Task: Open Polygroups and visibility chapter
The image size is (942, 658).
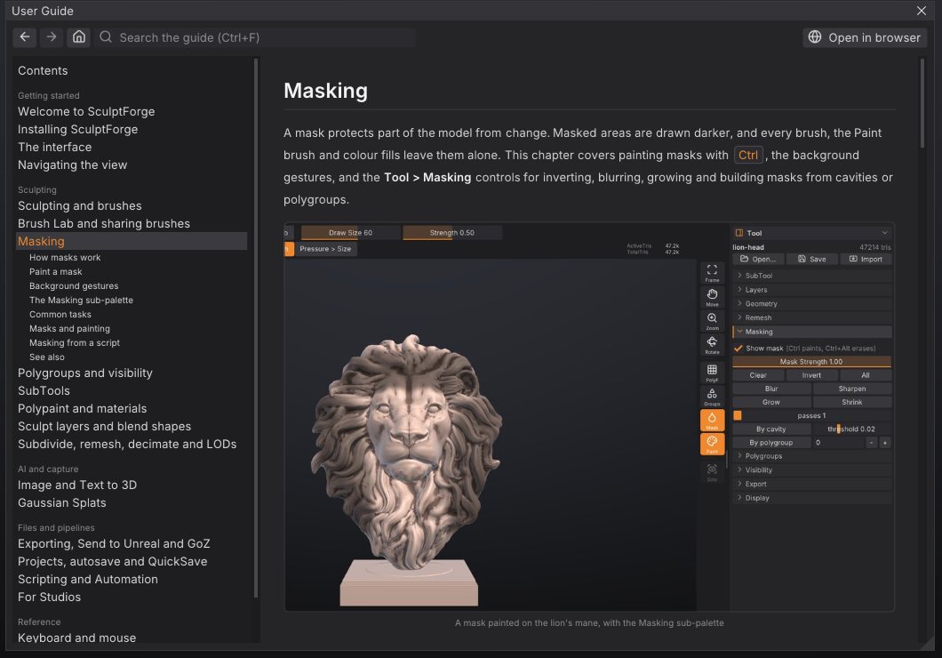Action: pos(84,373)
